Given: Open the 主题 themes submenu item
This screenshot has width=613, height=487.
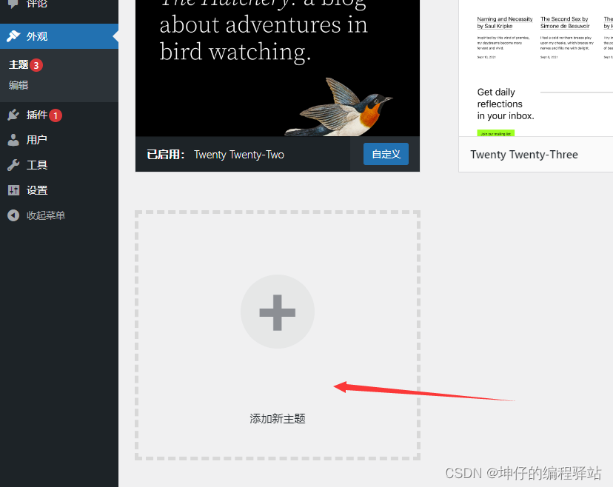Looking at the screenshot, I should (x=19, y=65).
